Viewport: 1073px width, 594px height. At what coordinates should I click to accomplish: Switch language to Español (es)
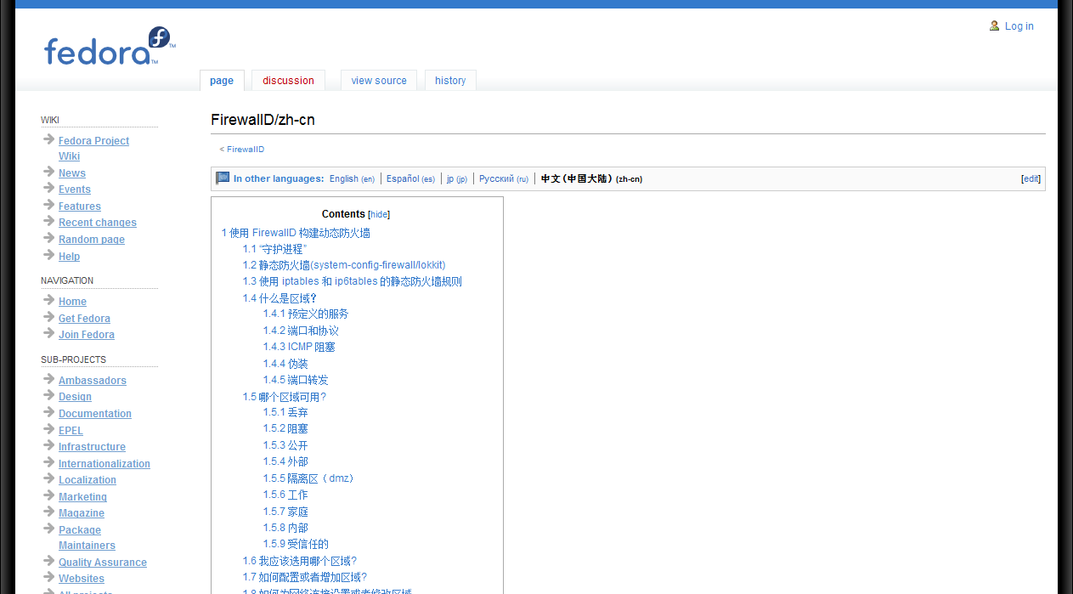410,179
